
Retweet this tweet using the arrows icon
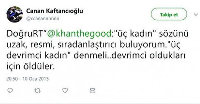pyautogui.click(x=38, y=91)
